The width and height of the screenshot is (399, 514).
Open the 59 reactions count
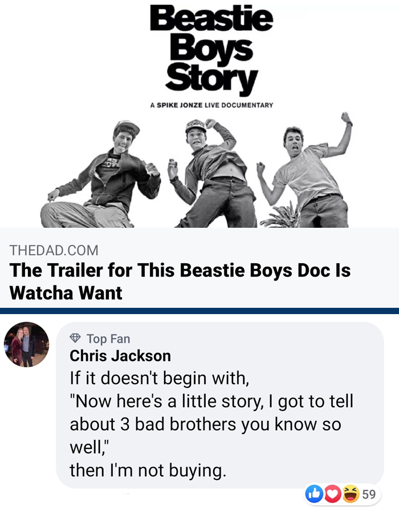pos(369,495)
